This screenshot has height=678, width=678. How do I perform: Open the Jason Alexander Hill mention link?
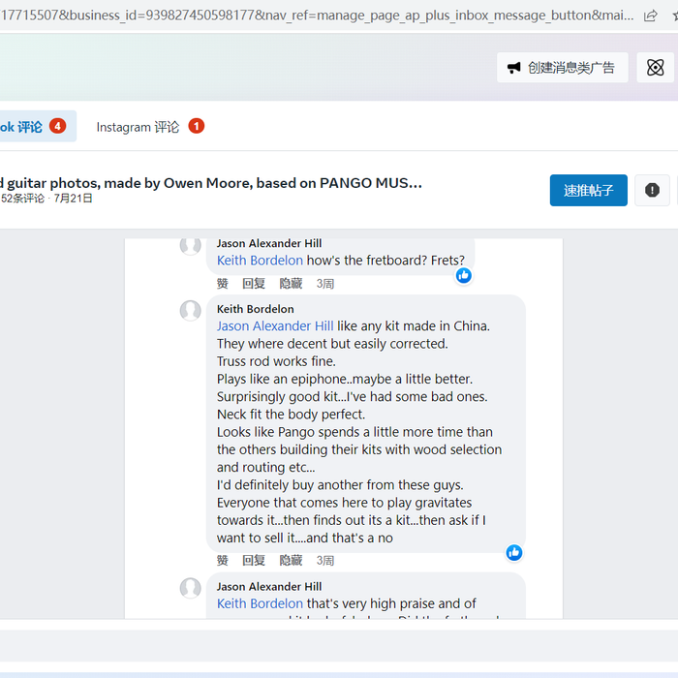[x=275, y=326]
